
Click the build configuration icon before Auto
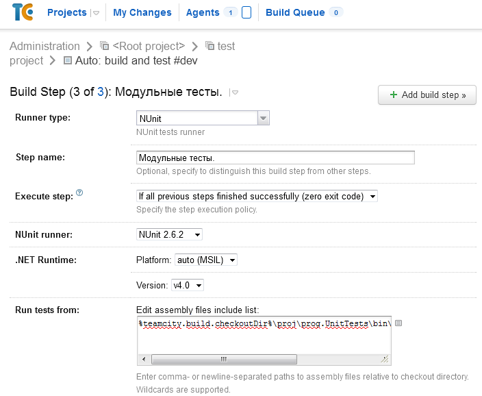pos(67,60)
